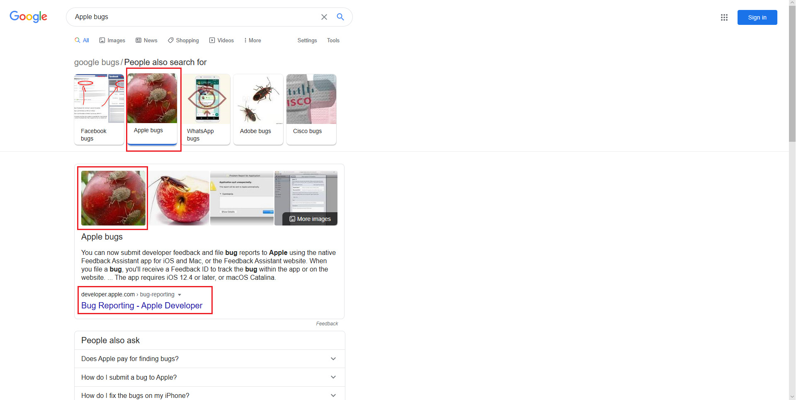Click the page vertical scrollbar
This screenshot has height=400, width=796.
[x=792, y=75]
